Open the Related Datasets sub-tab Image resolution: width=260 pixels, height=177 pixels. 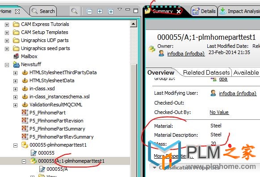pyautogui.click(x=206, y=72)
